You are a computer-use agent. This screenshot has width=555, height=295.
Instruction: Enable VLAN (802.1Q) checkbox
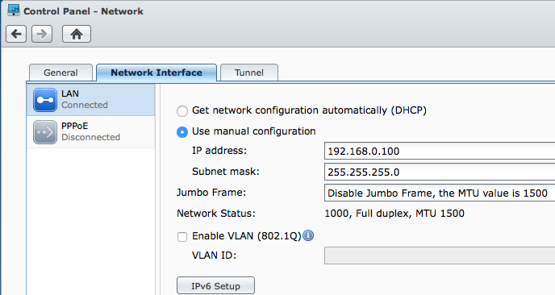[x=182, y=237]
